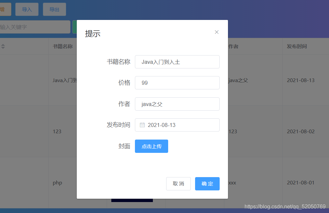Viewport: 329px width, 213px height.
Task: Select the book name input showing Java入门到入土
Action: tap(177, 62)
